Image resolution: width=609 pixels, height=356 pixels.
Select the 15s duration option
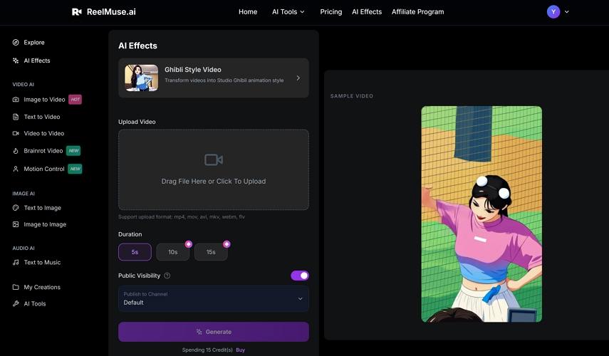[x=211, y=252]
